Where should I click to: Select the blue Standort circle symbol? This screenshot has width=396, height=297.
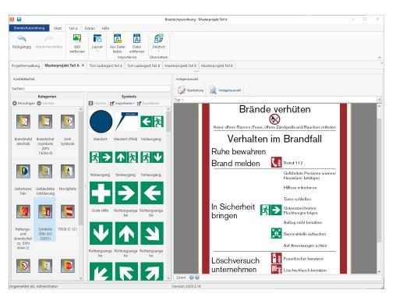point(101,122)
